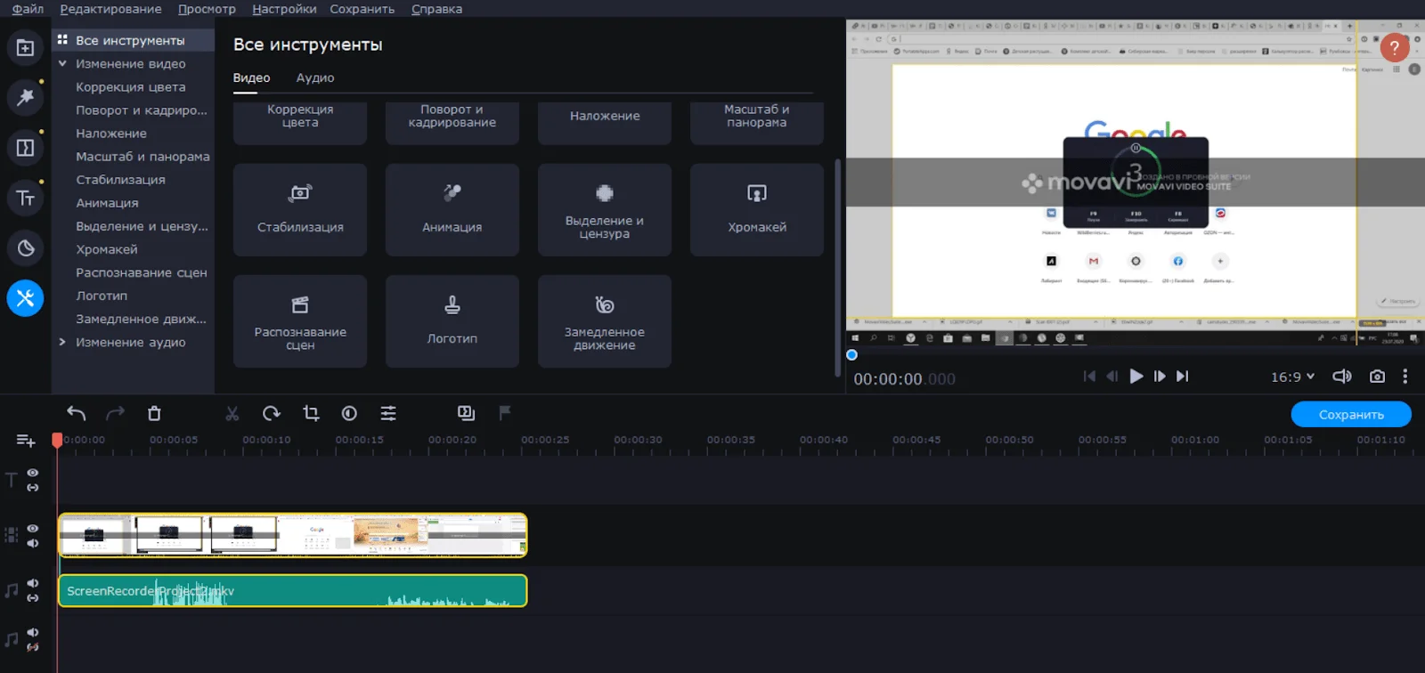Open the Stabilization tool tile

pyautogui.click(x=300, y=210)
